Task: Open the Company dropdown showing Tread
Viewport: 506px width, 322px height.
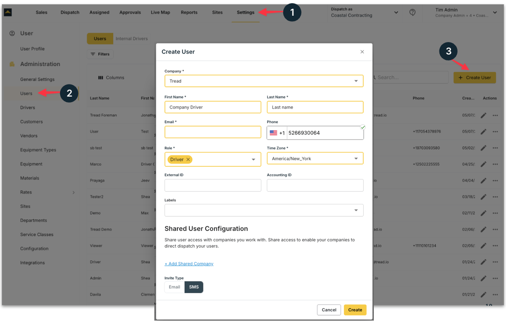Action: point(264,81)
